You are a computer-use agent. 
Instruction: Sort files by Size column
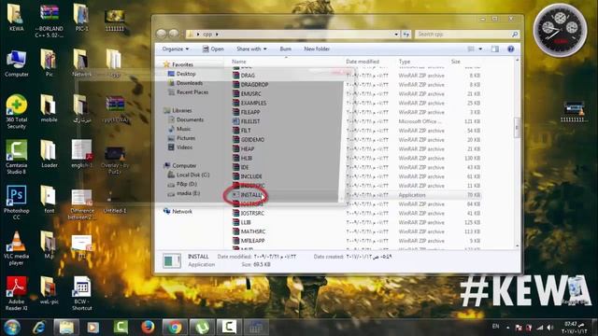coord(455,62)
